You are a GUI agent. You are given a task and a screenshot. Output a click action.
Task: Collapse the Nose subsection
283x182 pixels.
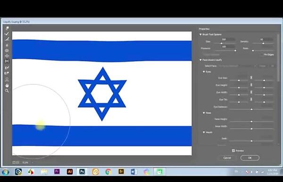[204, 113]
